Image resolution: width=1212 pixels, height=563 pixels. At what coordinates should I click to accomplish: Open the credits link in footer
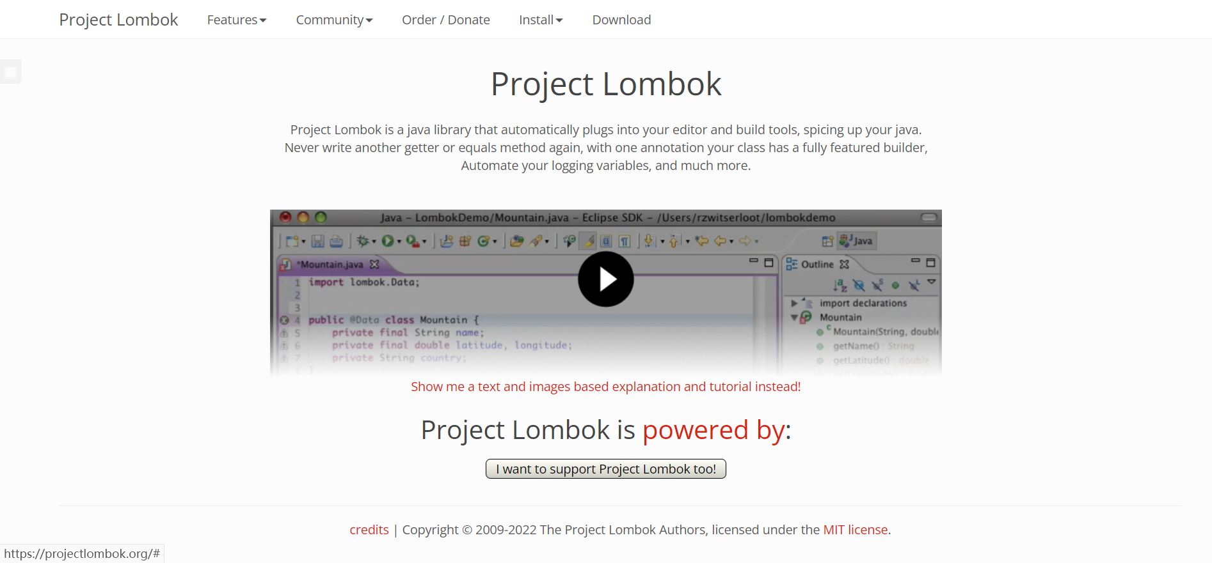point(369,530)
